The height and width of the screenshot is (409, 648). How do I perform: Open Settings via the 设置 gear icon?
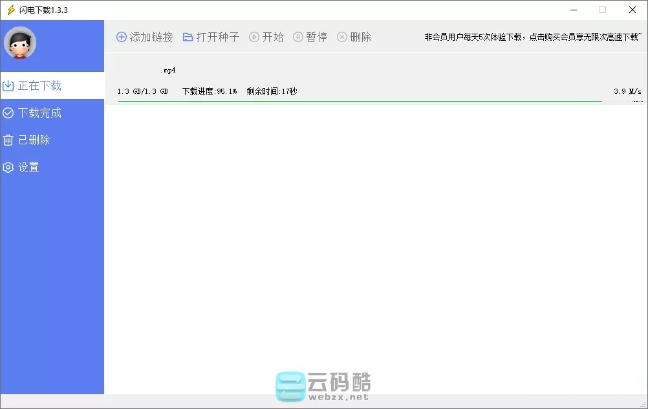(8, 167)
